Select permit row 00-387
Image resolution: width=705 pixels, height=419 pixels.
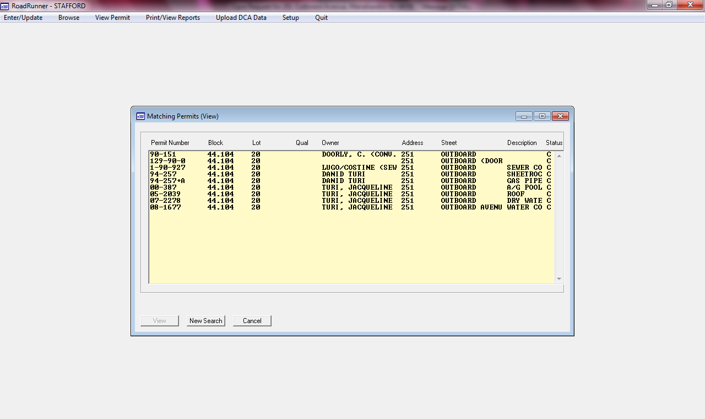(x=351, y=187)
